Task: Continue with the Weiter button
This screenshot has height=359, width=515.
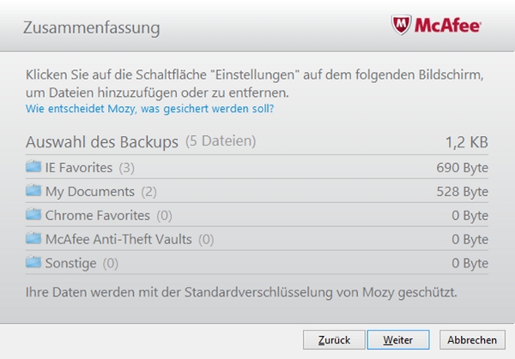Action: 398,339
